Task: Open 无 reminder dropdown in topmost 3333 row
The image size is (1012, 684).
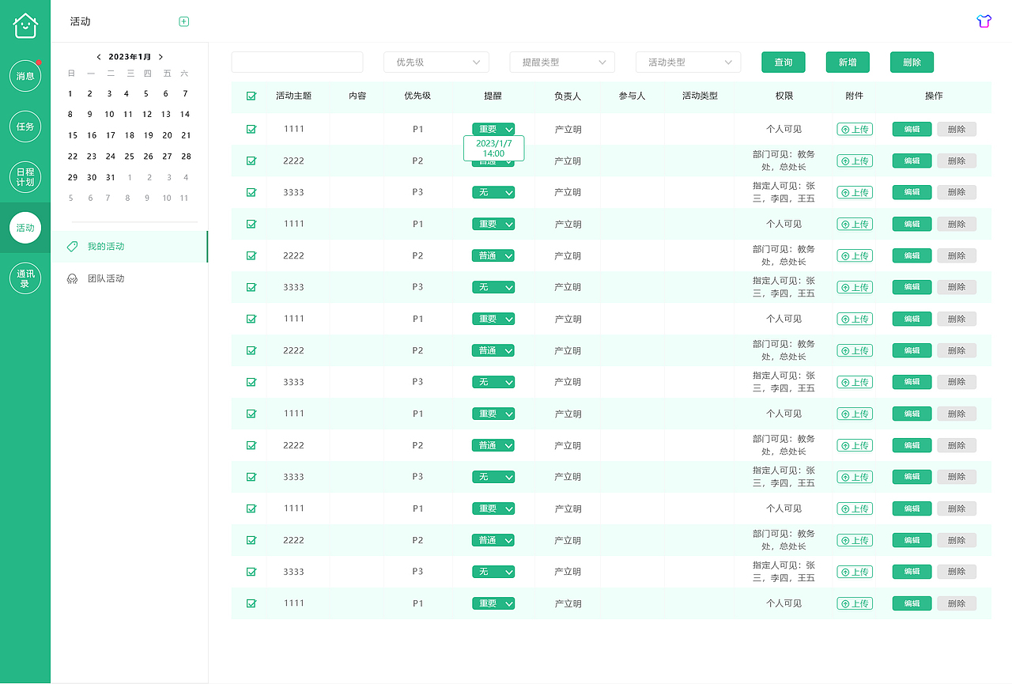Action: coord(493,192)
